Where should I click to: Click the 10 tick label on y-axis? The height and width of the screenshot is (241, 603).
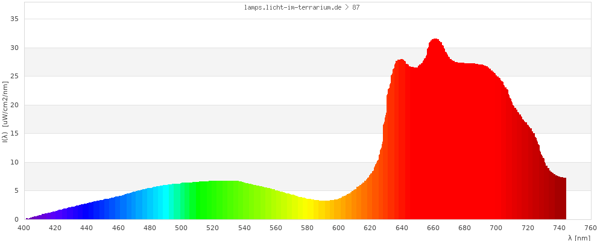(x=15, y=162)
